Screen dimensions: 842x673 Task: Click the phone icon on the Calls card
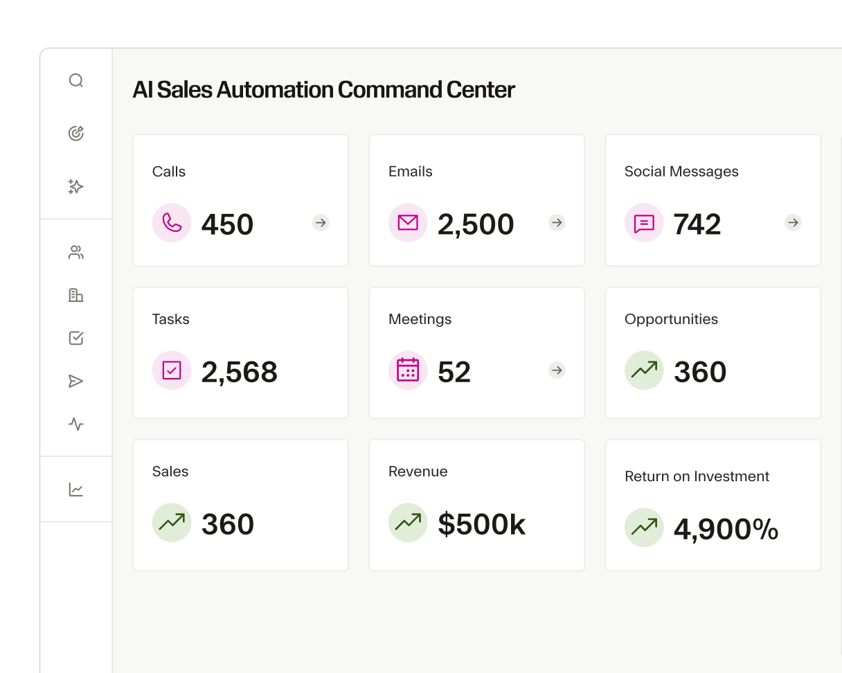(x=171, y=223)
